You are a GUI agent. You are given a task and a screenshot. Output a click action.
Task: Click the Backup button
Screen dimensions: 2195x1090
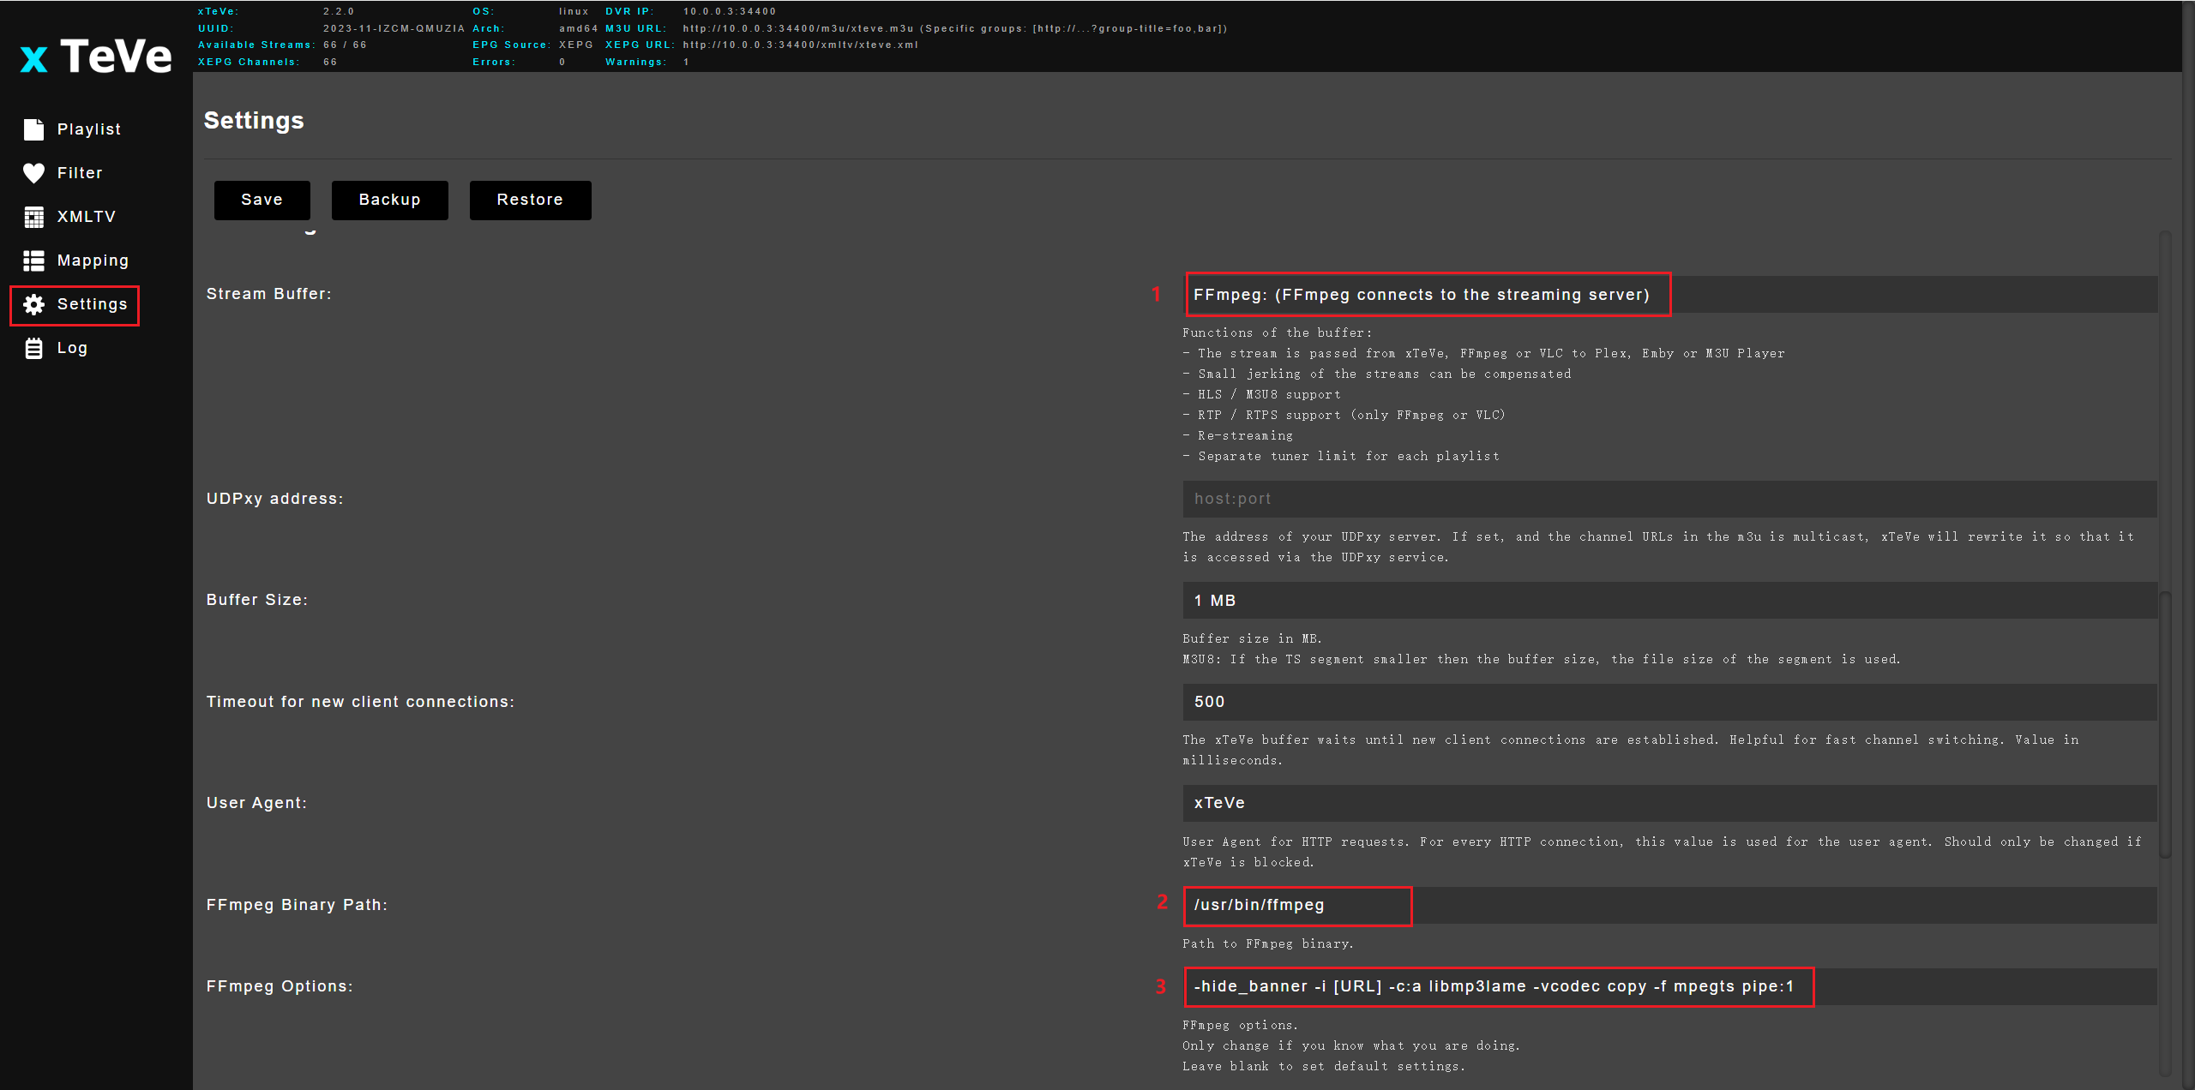pos(389,200)
